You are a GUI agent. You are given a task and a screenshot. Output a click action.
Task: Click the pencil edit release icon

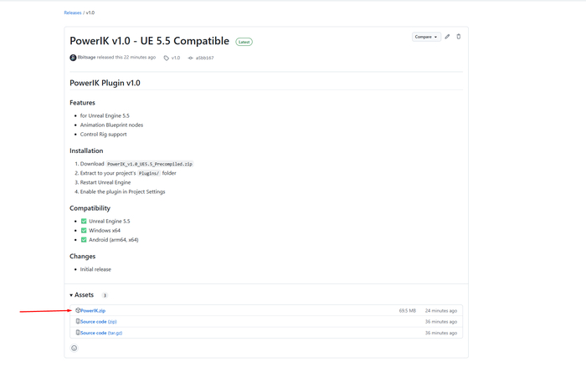[x=447, y=37]
